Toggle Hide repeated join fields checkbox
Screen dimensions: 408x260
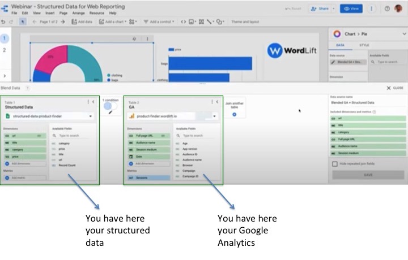[x=335, y=164]
